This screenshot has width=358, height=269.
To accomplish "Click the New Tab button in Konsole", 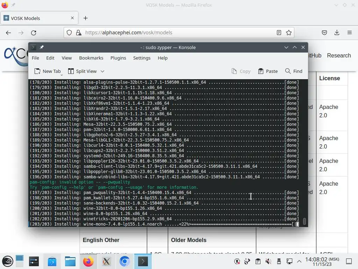I will (48, 71).
